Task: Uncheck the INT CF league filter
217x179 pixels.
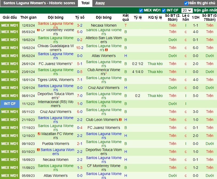Action: pyautogui.click(x=164, y=10)
